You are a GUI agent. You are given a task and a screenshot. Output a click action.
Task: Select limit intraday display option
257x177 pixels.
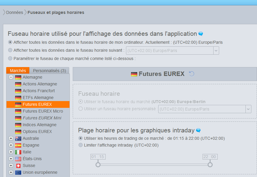pyautogui.click(x=80, y=145)
